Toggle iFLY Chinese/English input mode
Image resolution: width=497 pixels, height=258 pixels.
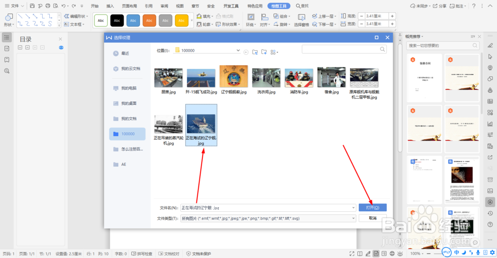click(456, 253)
